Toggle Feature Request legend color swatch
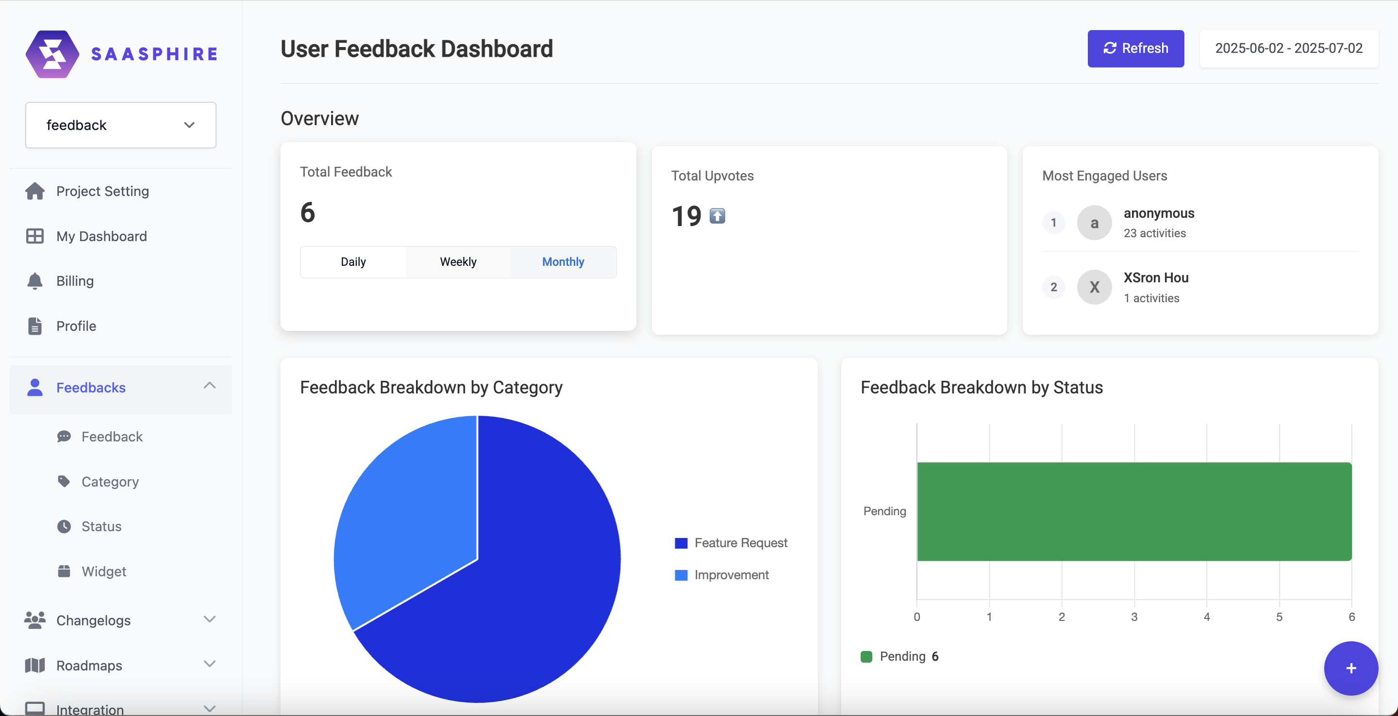Viewport: 1398px width, 716px height. 681,543
